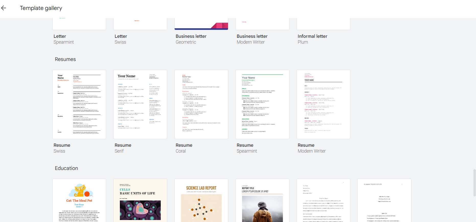Click the Resume Coral label text
The width and height of the screenshot is (476, 222).
[184, 148]
